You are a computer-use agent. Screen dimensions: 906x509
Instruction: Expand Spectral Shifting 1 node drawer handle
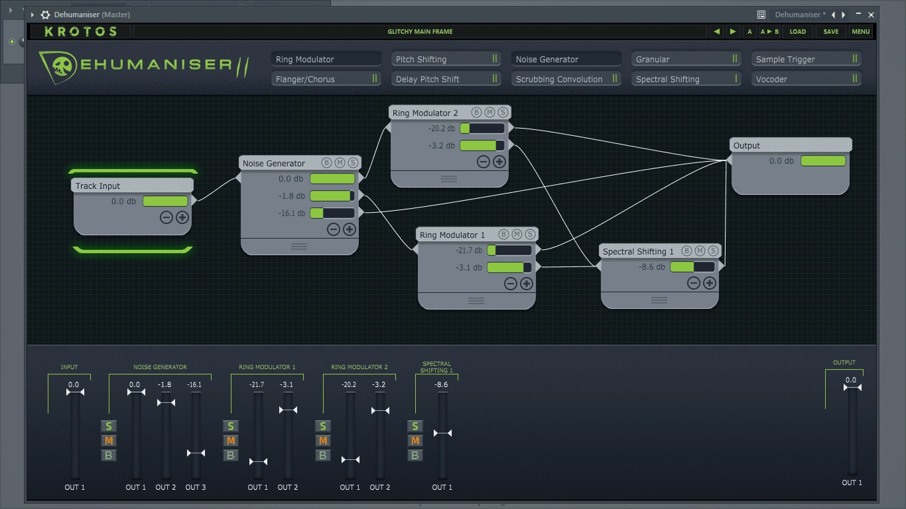[x=659, y=300]
